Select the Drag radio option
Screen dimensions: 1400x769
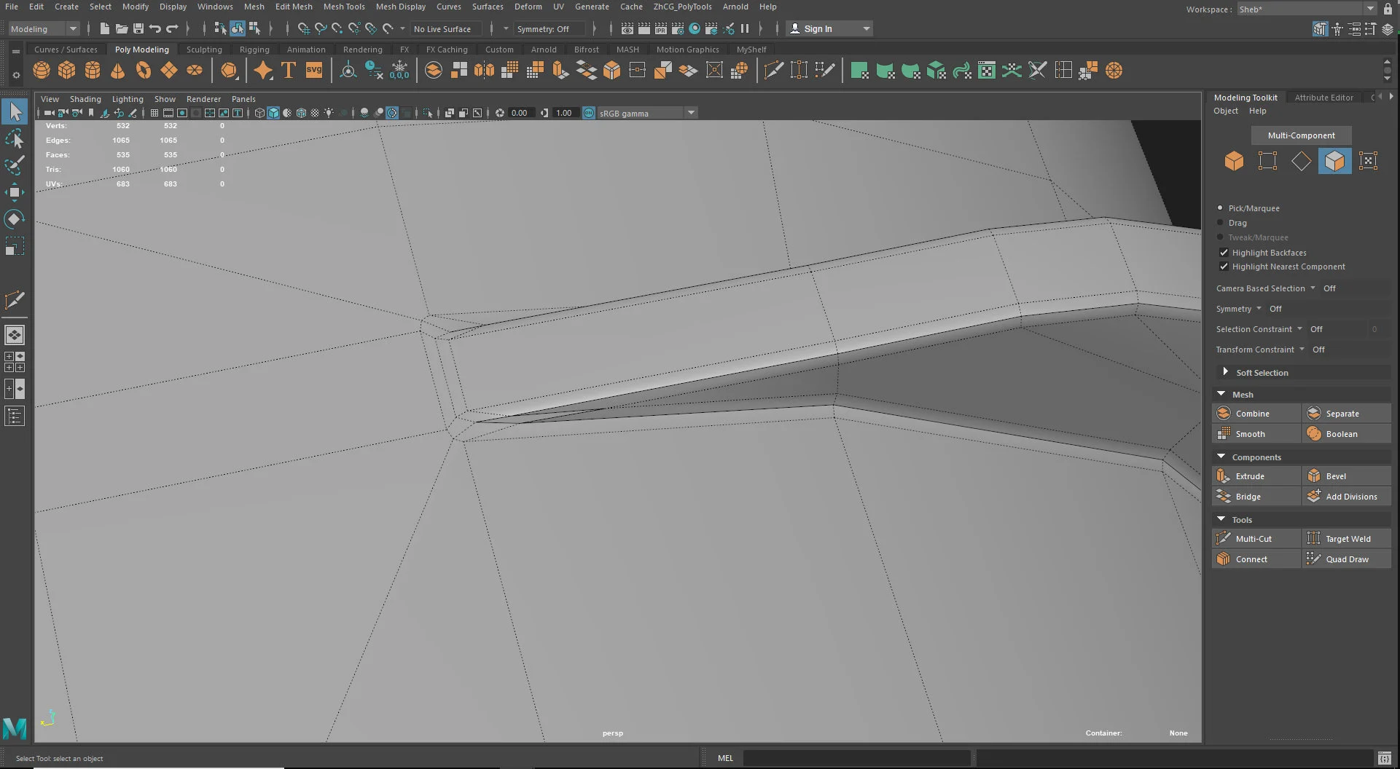coord(1220,223)
